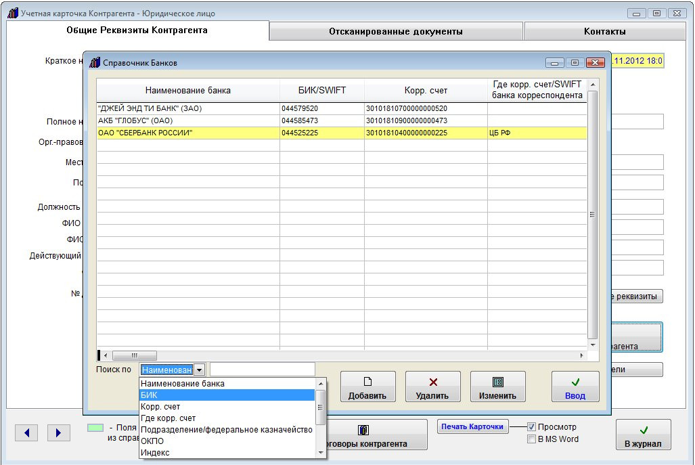Click the search text input field
Screen dimensions: 695x465
pos(263,370)
